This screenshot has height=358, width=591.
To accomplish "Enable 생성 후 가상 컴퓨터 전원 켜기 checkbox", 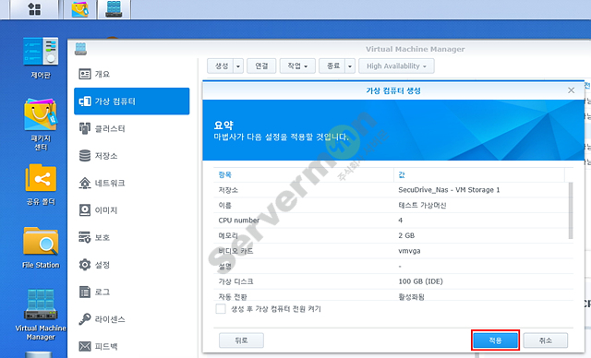I will tap(221, 309).
